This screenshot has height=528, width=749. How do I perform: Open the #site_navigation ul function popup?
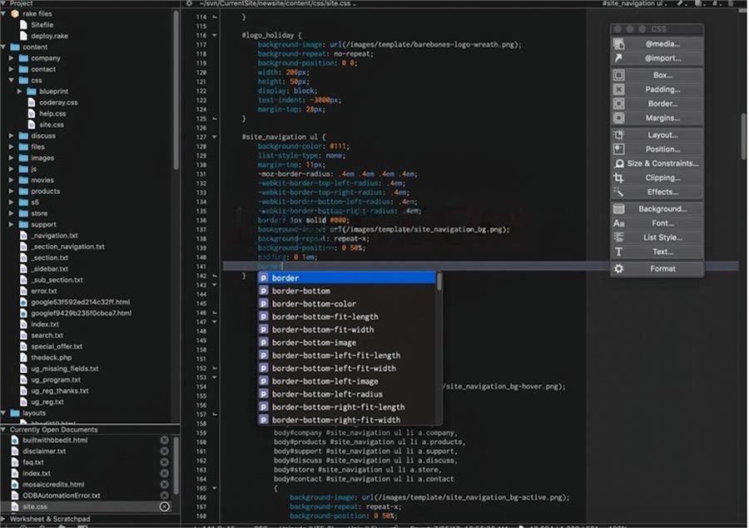click(632, 3)
